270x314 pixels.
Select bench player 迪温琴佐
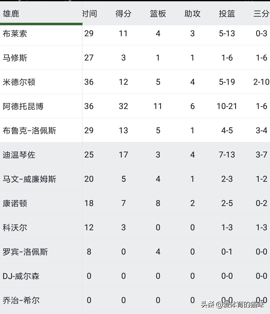(19, 155)
